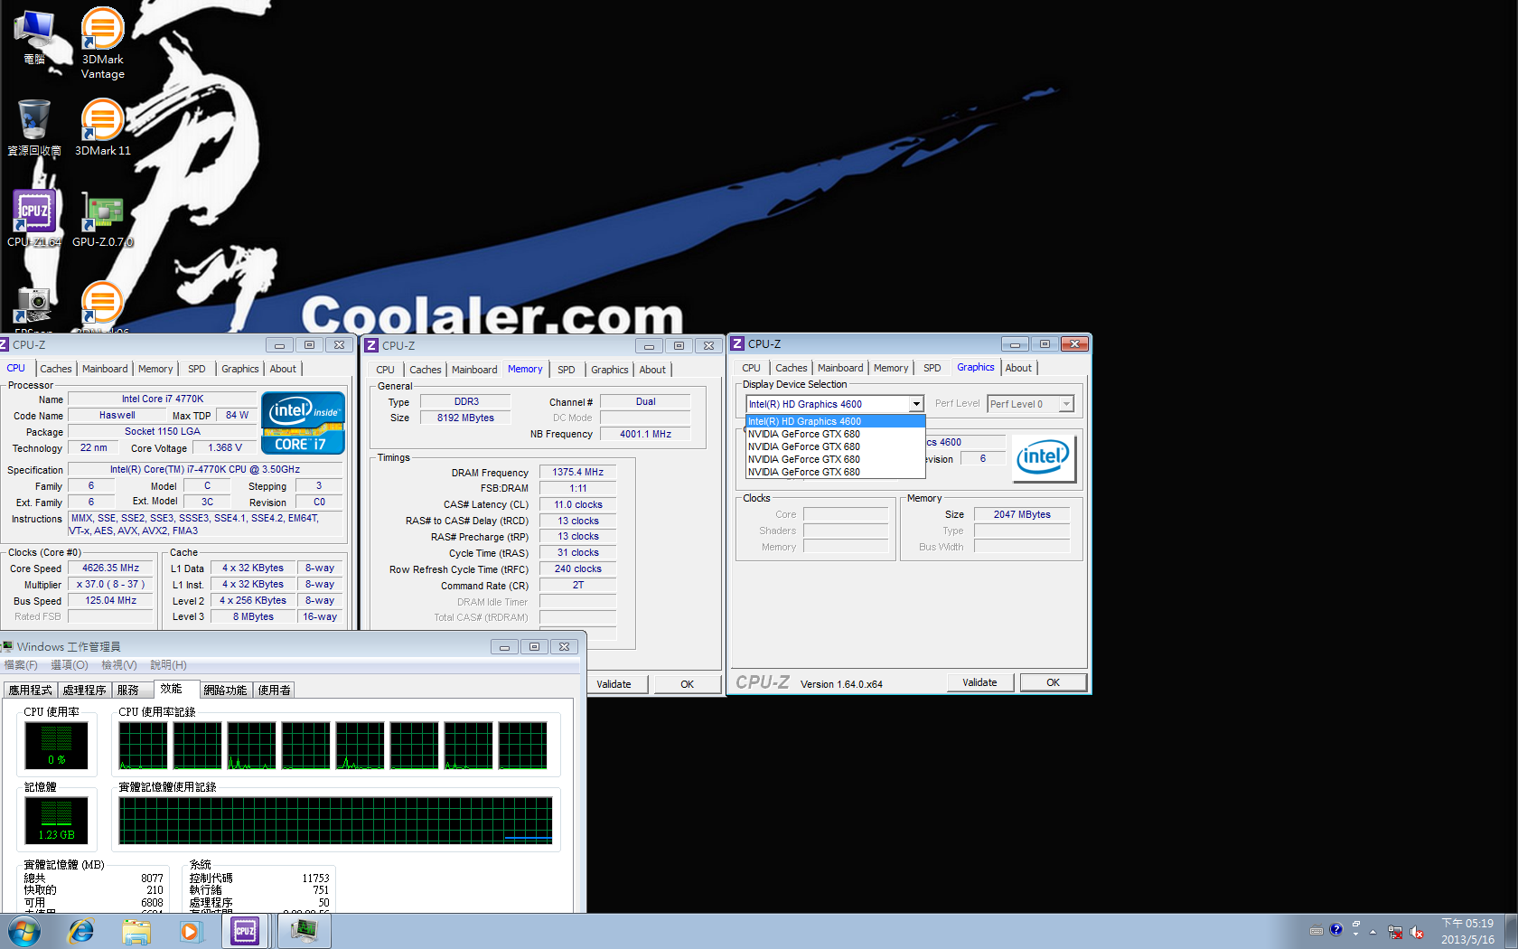Launch the GPU-Z 0.7.0 desktop icon
This screenshot has height=949, width=1518.
coord(102,218)
